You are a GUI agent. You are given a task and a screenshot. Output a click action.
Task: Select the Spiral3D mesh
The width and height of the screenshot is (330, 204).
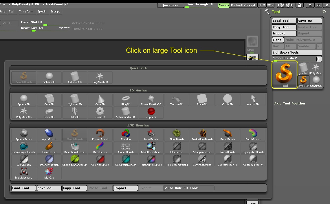pyautogui.click(x=49, y=113)
